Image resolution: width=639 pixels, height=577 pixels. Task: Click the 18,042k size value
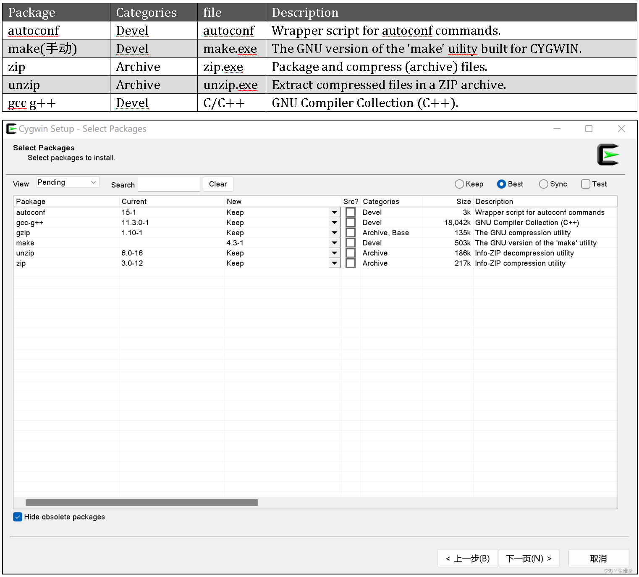(457, 223)
